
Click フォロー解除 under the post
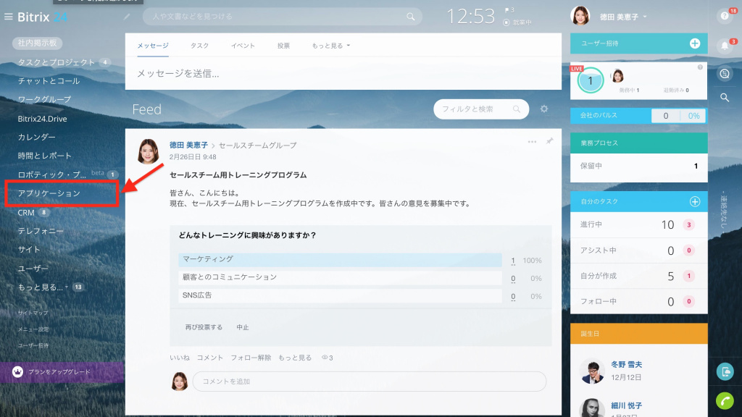pyautogui.click(x=251, y=358)
